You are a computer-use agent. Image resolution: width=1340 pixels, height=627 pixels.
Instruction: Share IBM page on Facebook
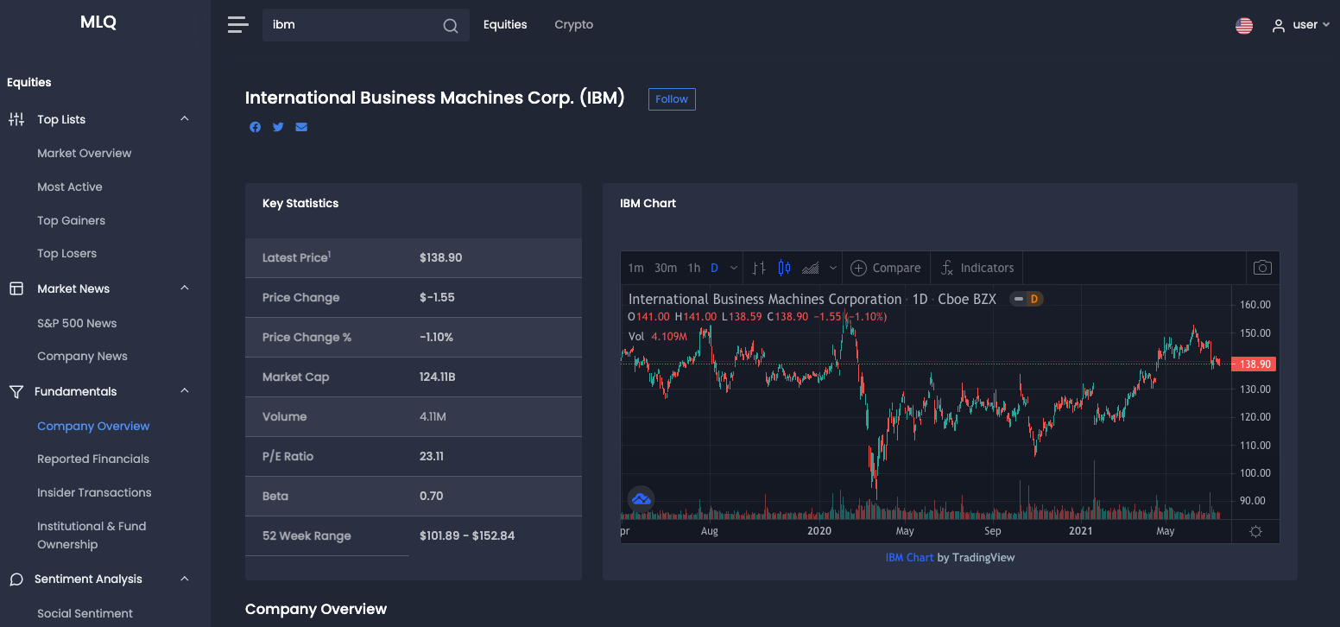pos(256,127)
